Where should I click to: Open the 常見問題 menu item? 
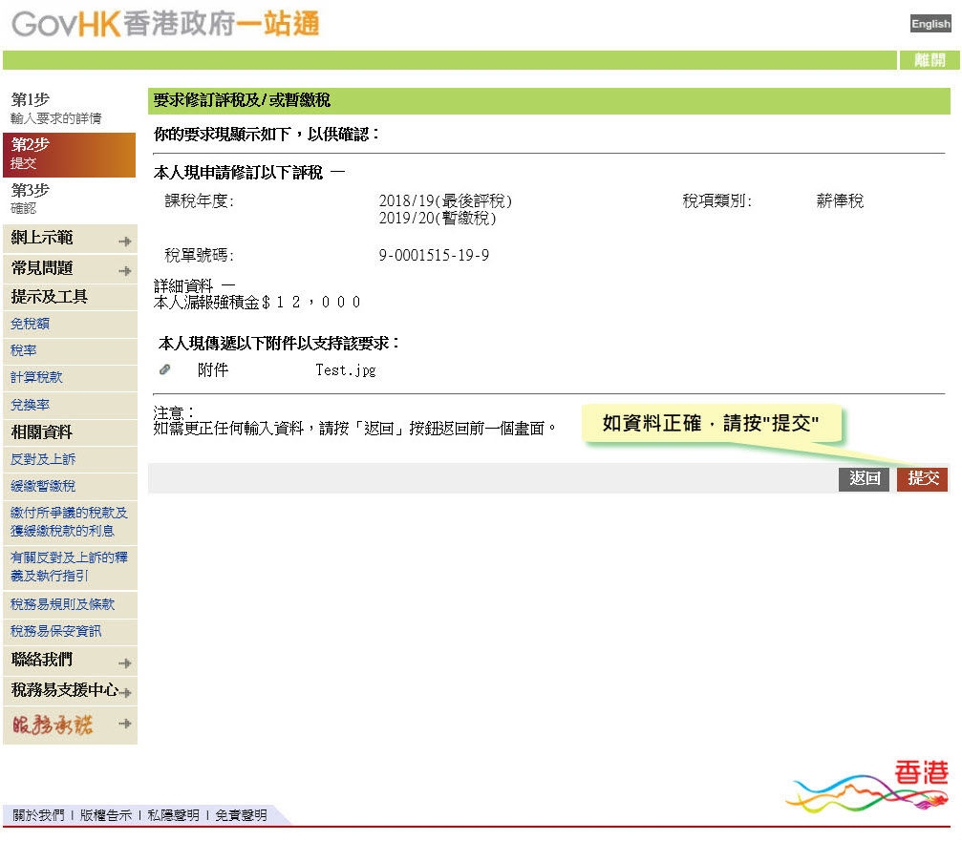pyautogui.click(x=42, y=268)
